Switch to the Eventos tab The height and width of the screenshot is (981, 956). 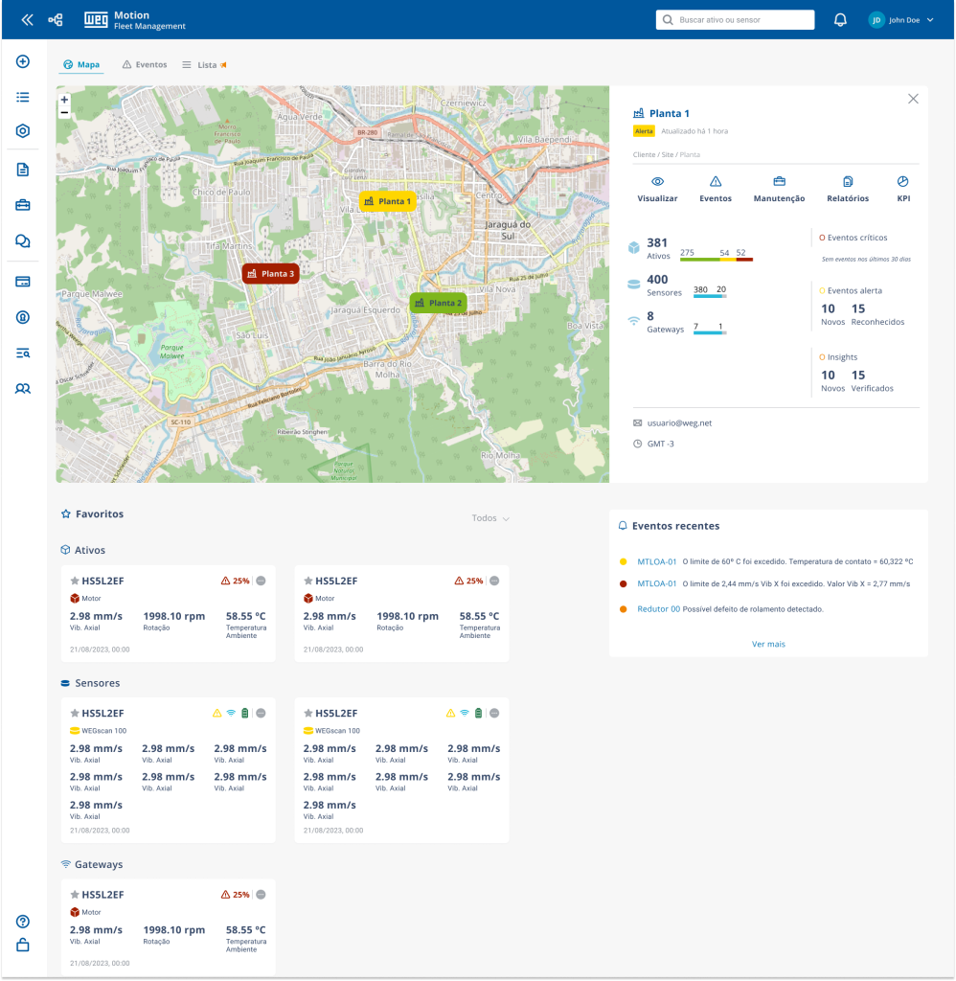[145, 65]
